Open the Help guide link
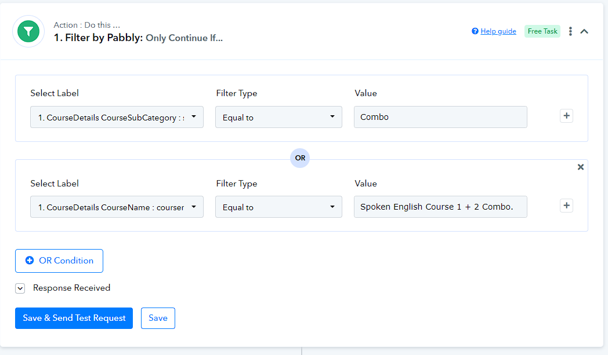The image size is (608, 355). 498,31
